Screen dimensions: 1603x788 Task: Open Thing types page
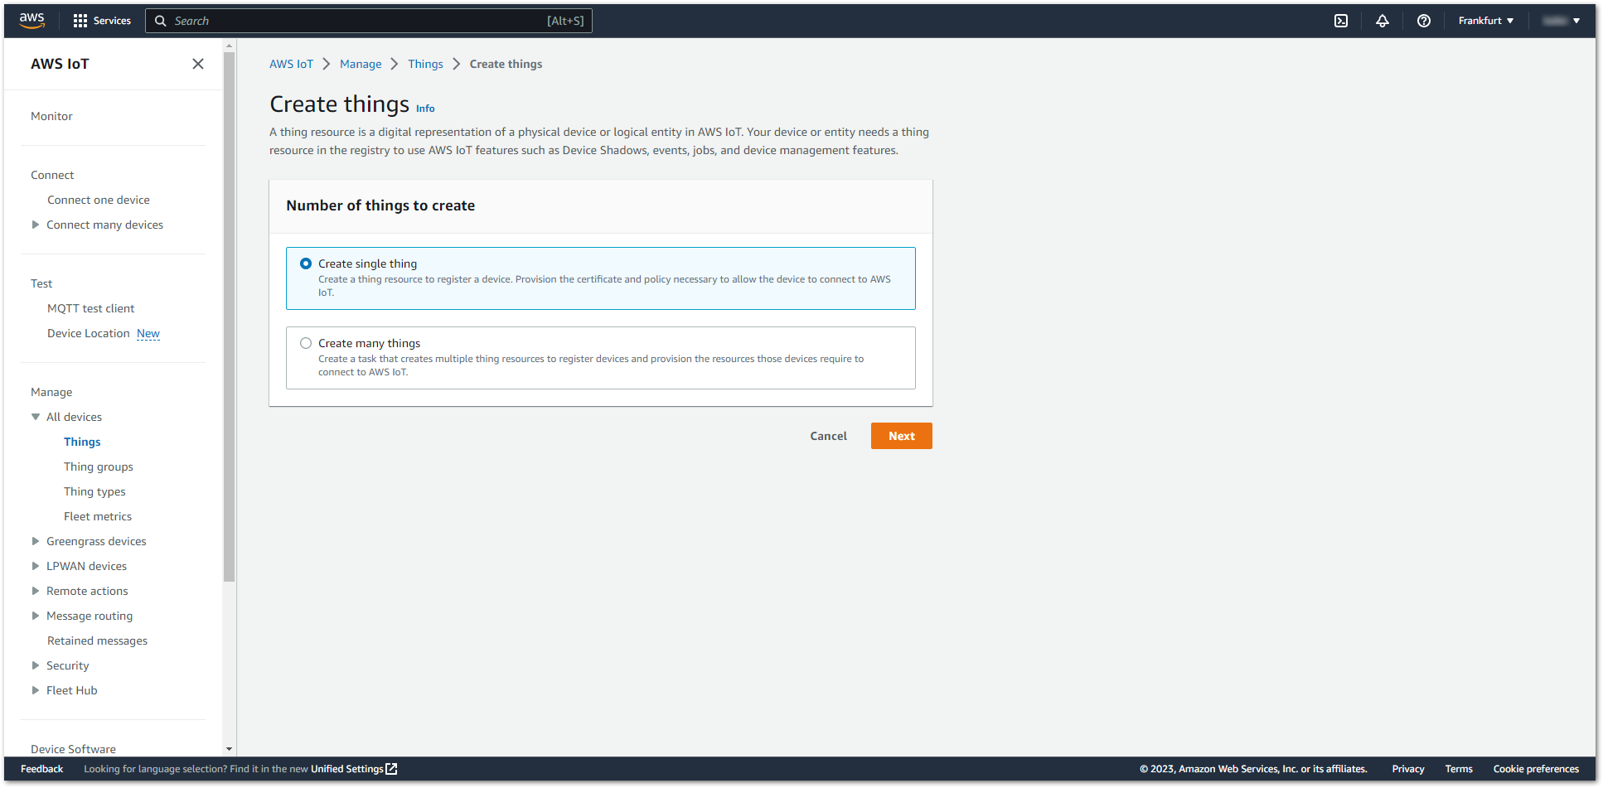[94, 491]
